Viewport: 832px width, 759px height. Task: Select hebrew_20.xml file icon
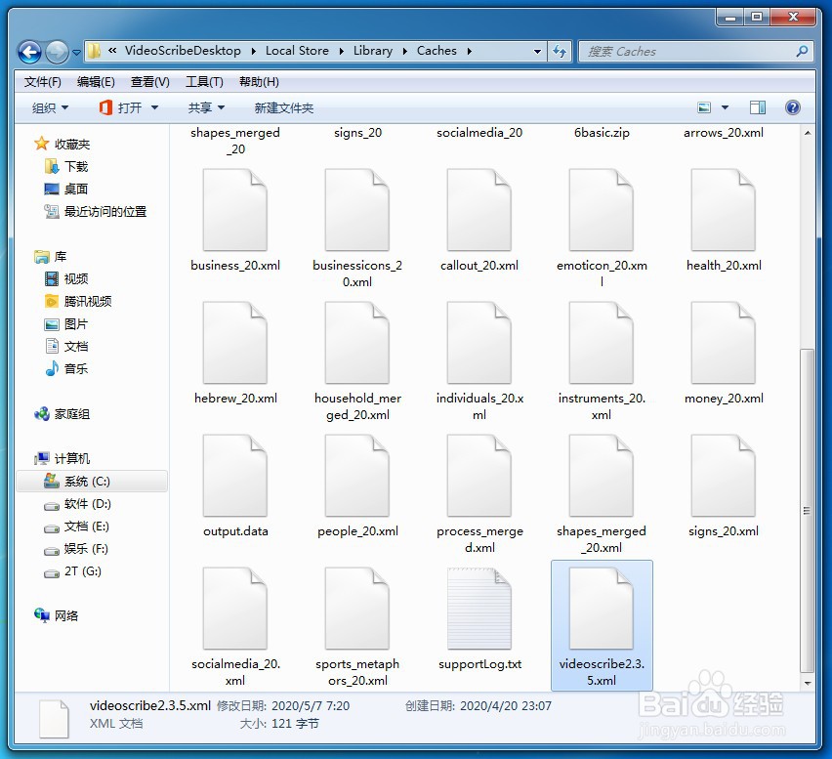(235, 342)
